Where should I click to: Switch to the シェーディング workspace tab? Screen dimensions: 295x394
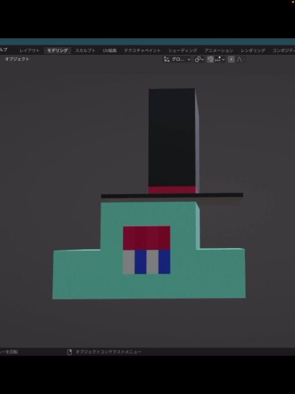click(x=183, y=50)
